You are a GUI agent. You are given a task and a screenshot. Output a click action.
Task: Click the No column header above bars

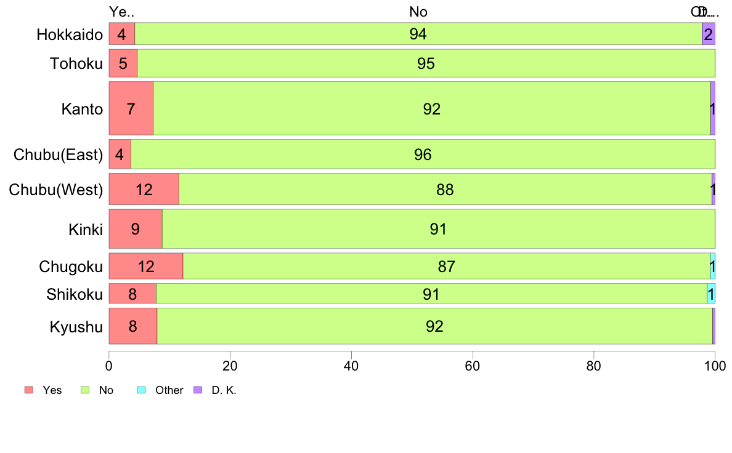(418, 12)
